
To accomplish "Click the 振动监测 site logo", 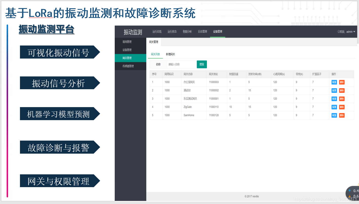I will point(133,32).
